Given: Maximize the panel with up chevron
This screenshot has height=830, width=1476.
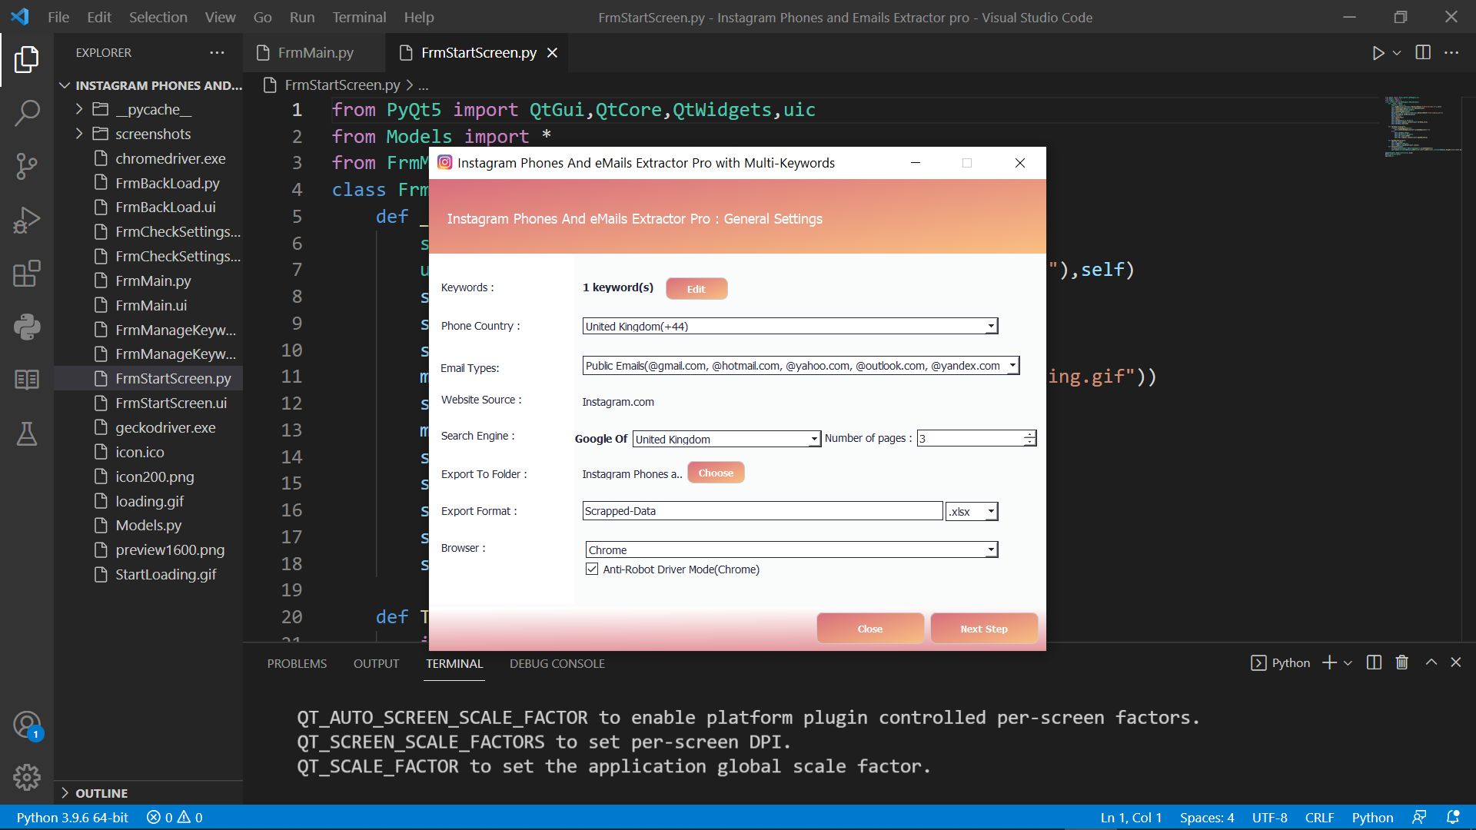Looking at the screenshot, I should click(1431, 662).
